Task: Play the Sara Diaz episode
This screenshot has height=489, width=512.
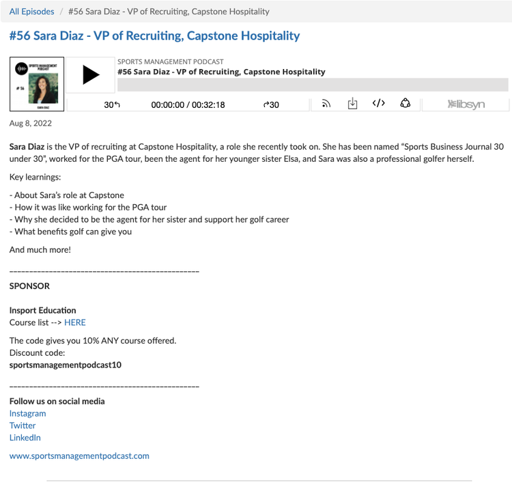Action: (x=90, y=75)
